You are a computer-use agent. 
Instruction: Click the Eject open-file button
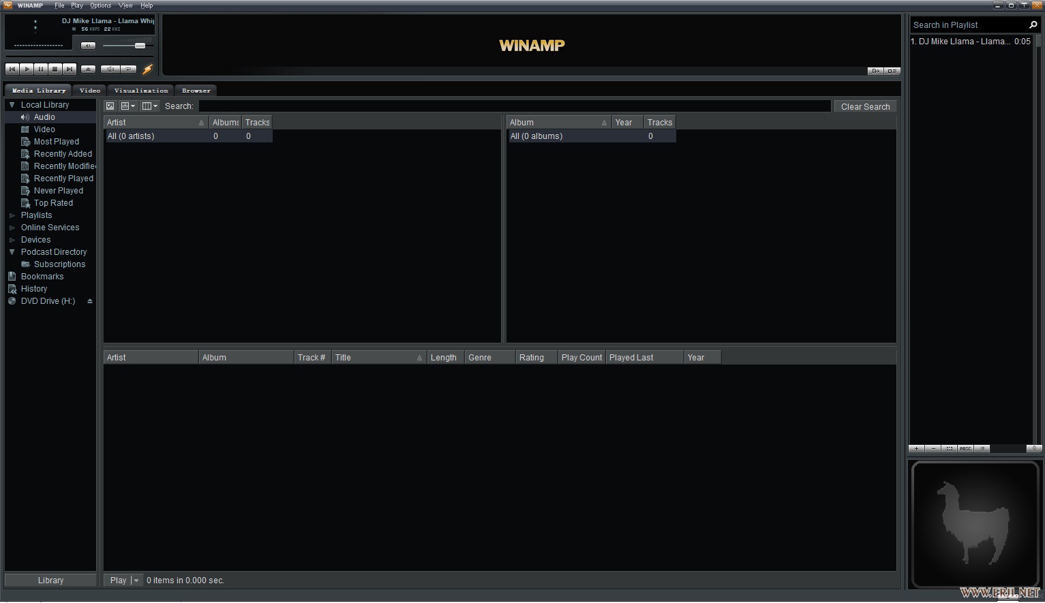click(88, 69)
